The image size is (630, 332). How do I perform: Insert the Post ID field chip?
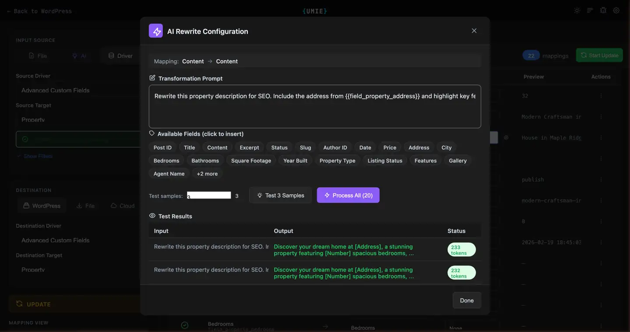pos(162,147)
